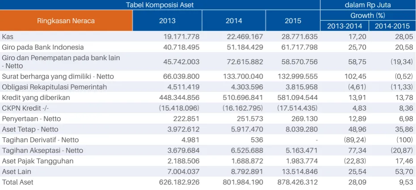Click Kas 2015 value 28.771.635

[299, 37]
